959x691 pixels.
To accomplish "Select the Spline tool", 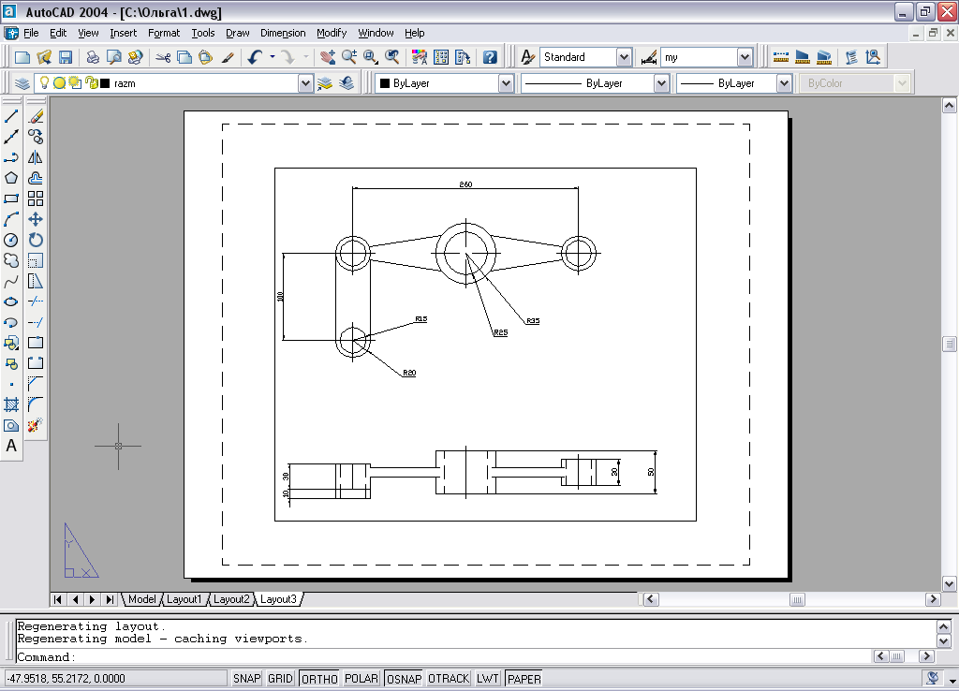I will coord(11,281).
